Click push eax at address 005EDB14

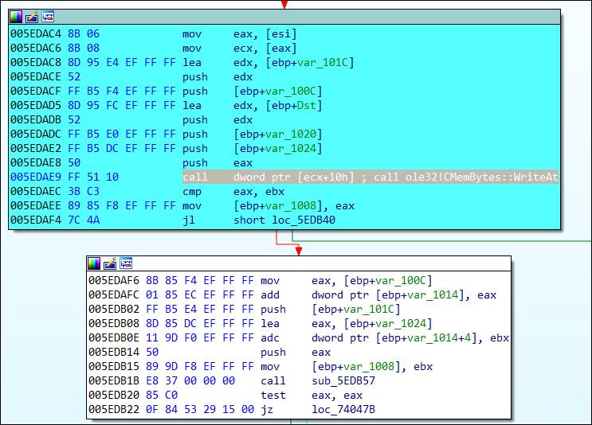[x=296, y=352]
